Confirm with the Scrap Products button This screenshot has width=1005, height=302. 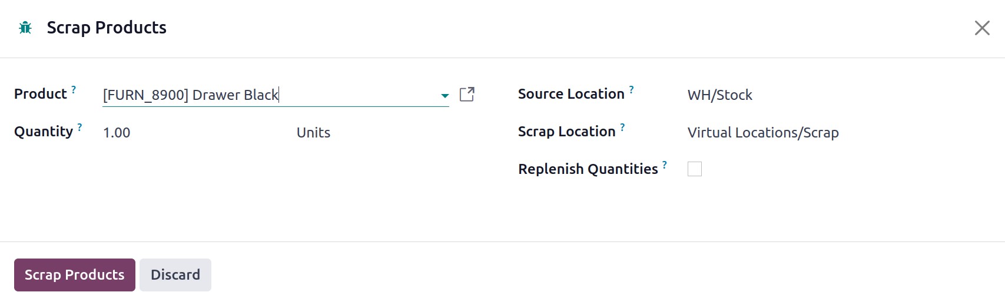point(75,275)
